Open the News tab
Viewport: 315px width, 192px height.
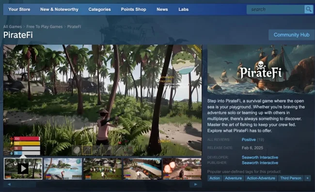click(162, 9)
